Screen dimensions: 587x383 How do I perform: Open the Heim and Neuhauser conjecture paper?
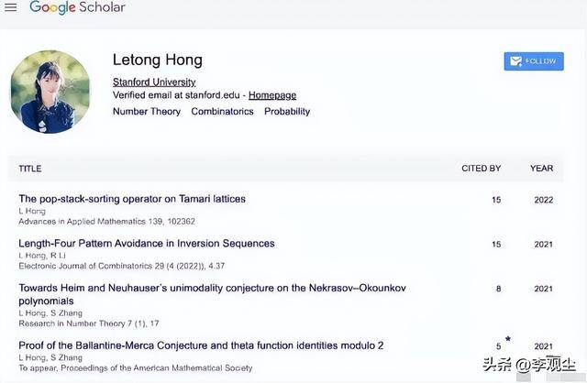click(x=212, y=288)
